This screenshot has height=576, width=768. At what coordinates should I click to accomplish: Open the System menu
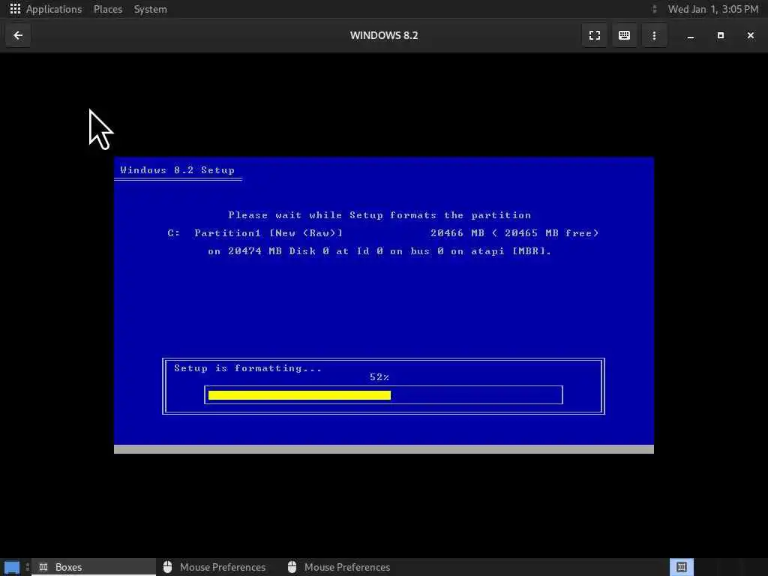(x=150, y=9)
